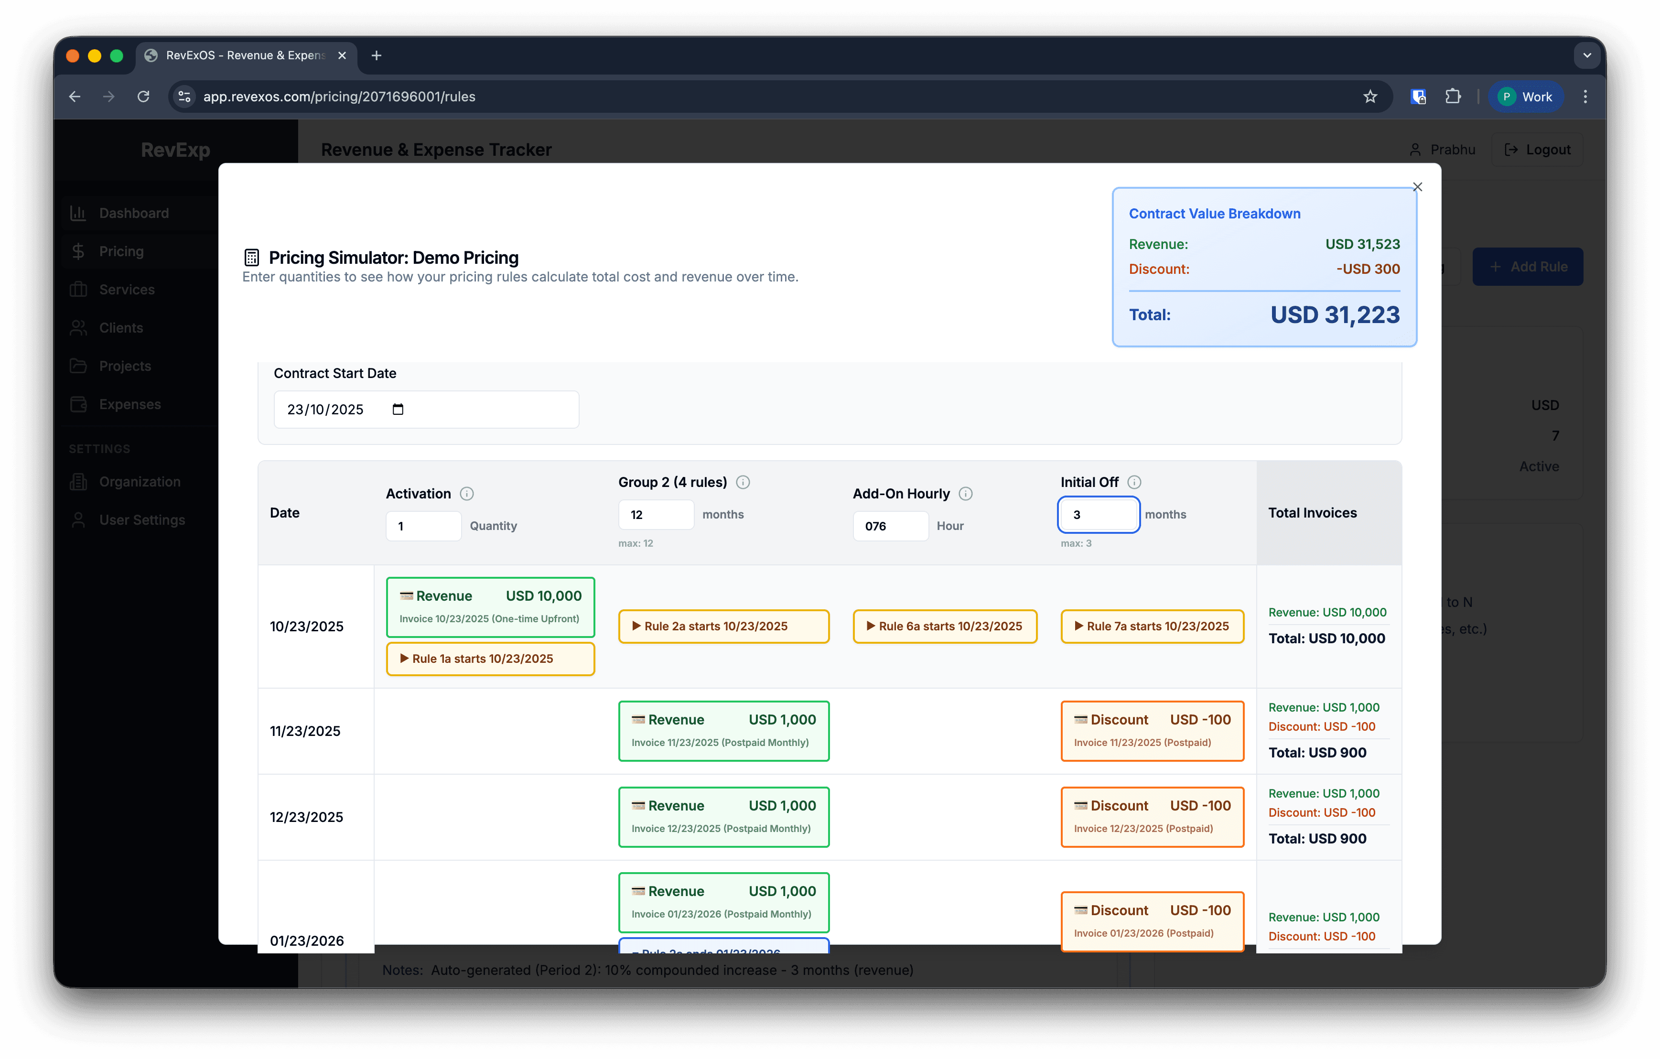Open the Expenses section
The width and height of the screenshot is (1660, 1059).
coord(129,404)
